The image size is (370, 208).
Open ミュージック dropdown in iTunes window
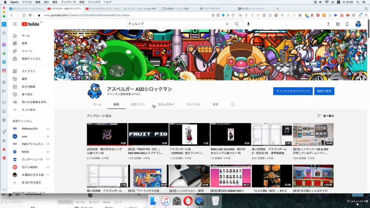[x=11, y=202]
